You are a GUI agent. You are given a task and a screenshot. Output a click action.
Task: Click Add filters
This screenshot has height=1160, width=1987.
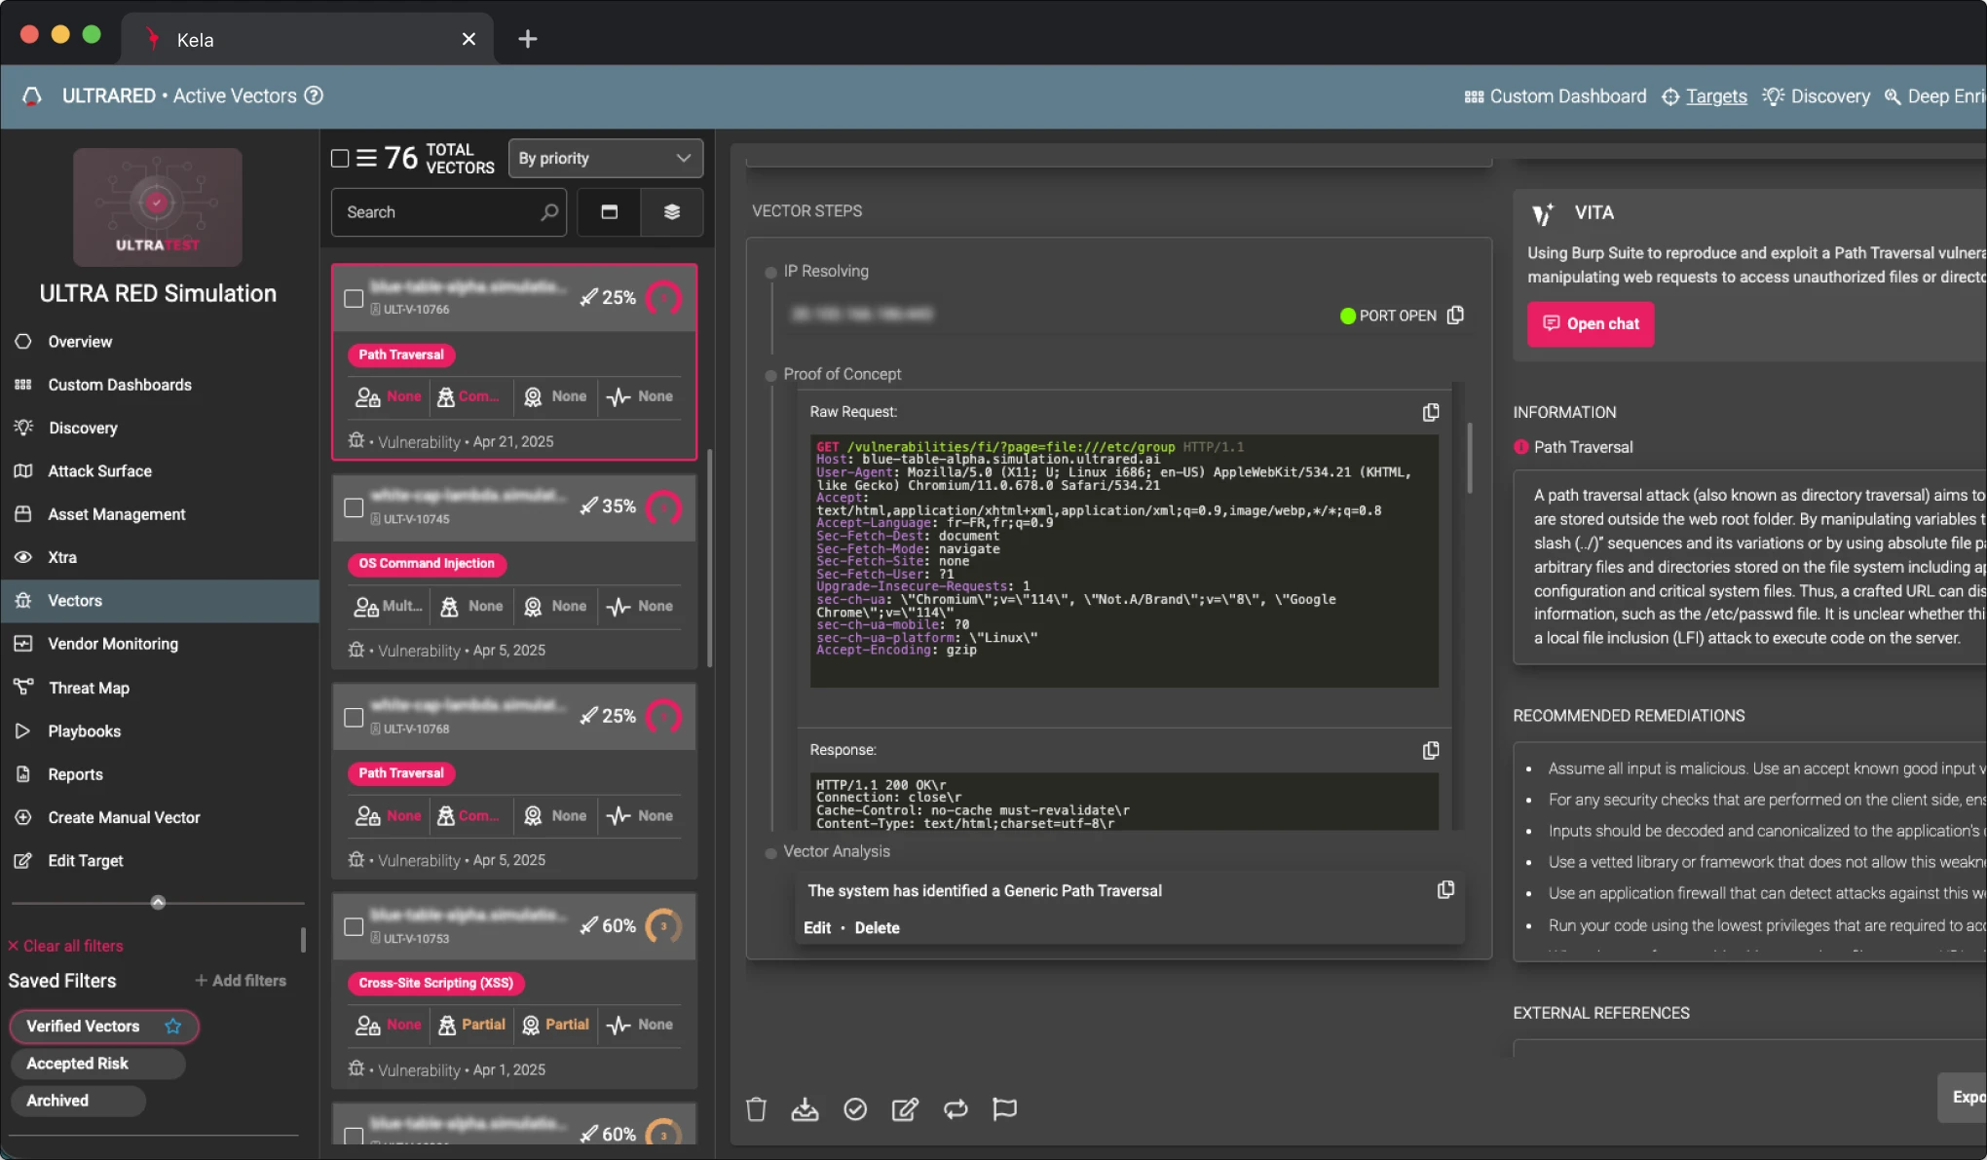tap(240, 981)
